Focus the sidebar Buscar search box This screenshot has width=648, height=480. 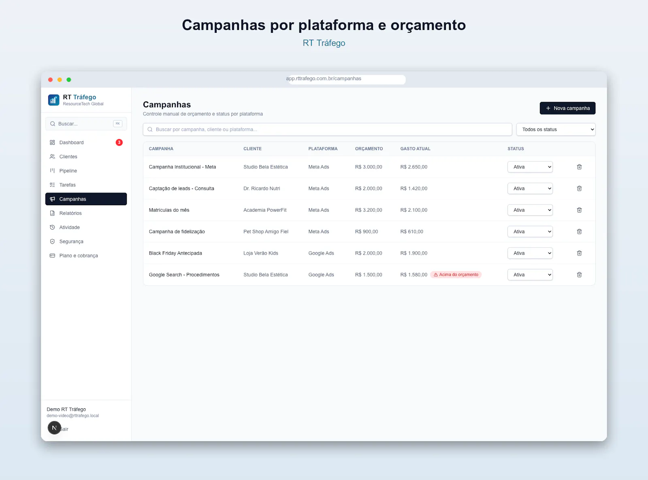pos(86,124)
